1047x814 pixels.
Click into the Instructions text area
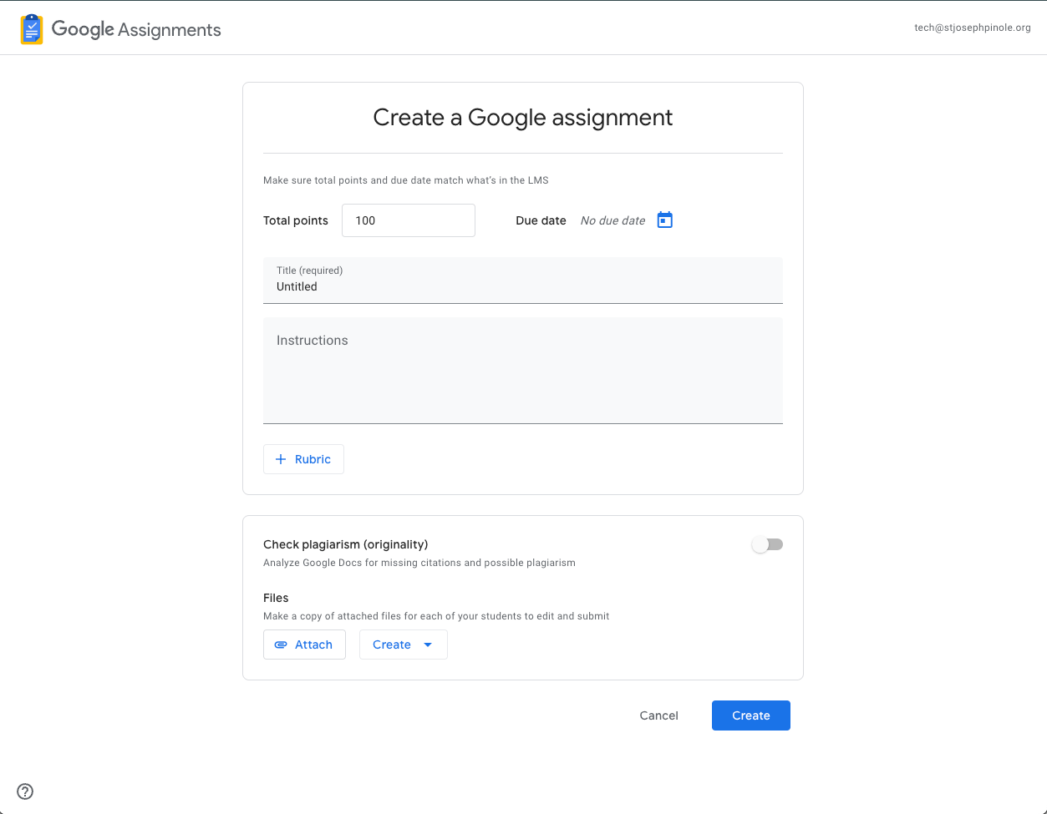tap(523, 371)
